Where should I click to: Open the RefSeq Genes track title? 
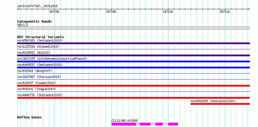point(29,117)
